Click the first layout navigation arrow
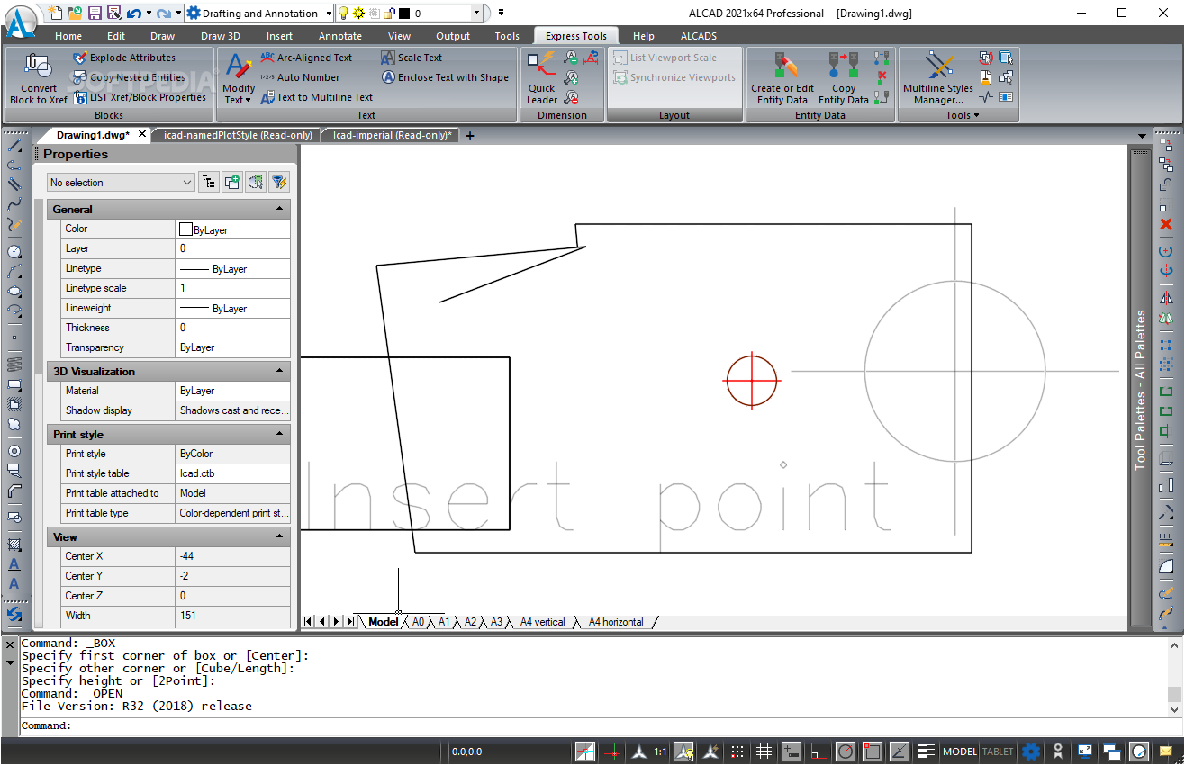This screenshot has width=1185, height=765. tap(309, 621)
